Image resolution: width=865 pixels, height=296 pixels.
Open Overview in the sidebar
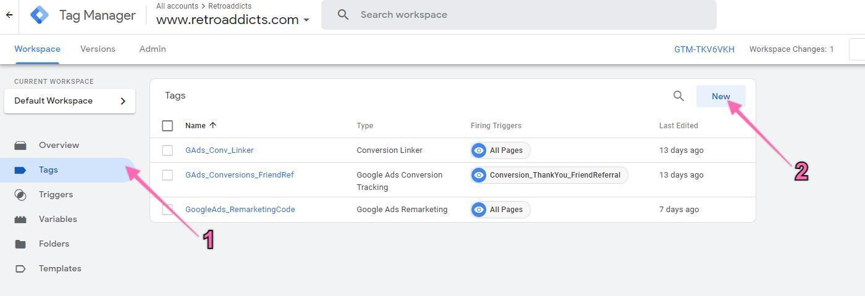59,146
